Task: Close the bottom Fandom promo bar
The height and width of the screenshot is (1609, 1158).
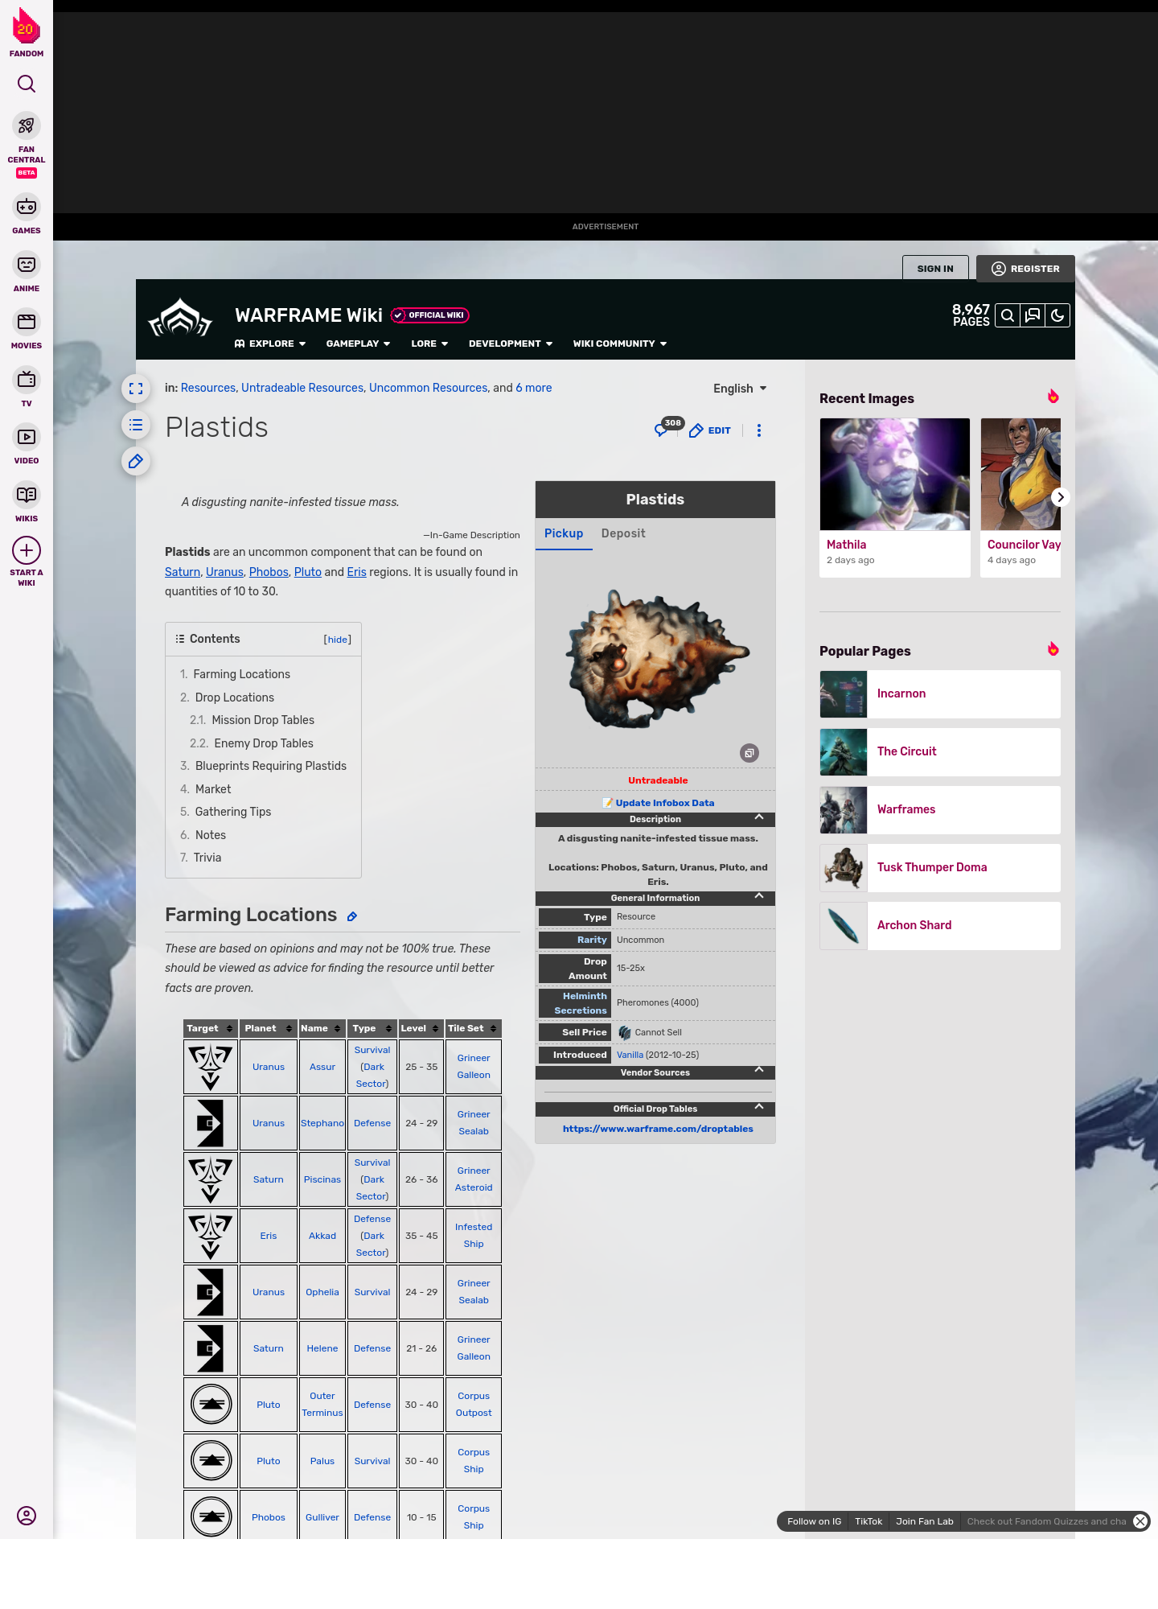Action: coord(1140,1521)
